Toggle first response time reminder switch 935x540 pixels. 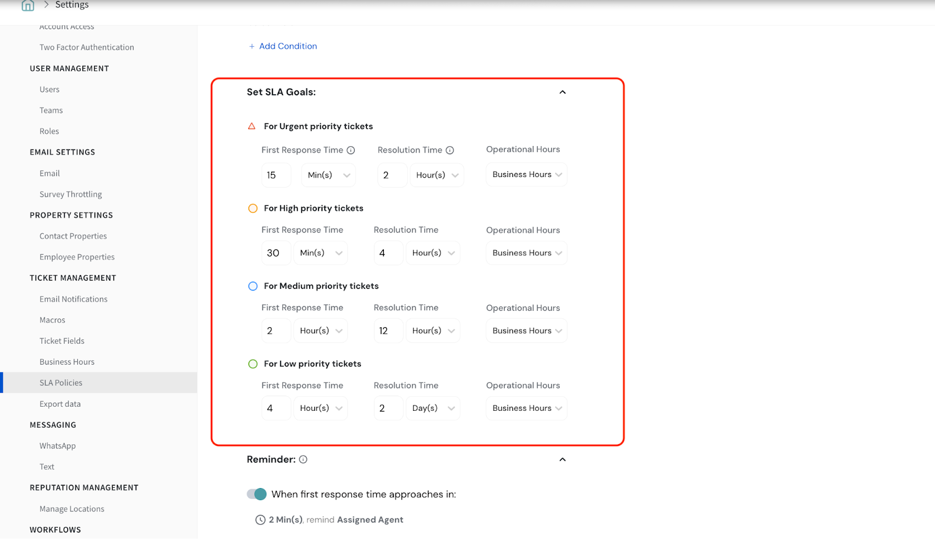(x=257, y=494)
